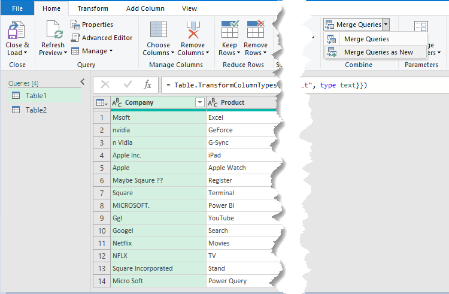
Task: Expand the Refresh Preview dropdown
Action: click(x=66, y=53)
